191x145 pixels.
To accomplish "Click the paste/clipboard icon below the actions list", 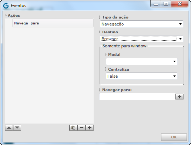I will pyautogui.click(x=73, y=128).
